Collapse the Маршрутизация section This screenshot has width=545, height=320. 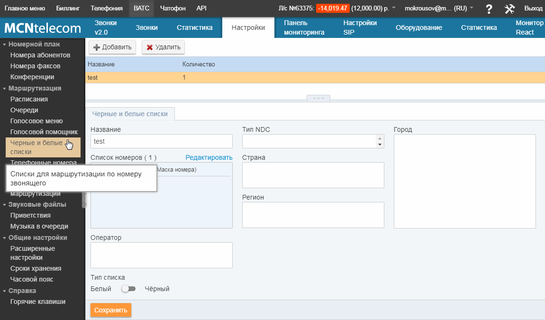click(x=5, y=89)
